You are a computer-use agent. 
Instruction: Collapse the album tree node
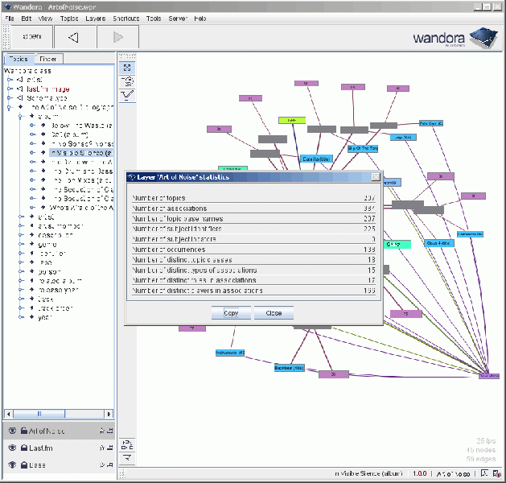click(x=21, y=116)
